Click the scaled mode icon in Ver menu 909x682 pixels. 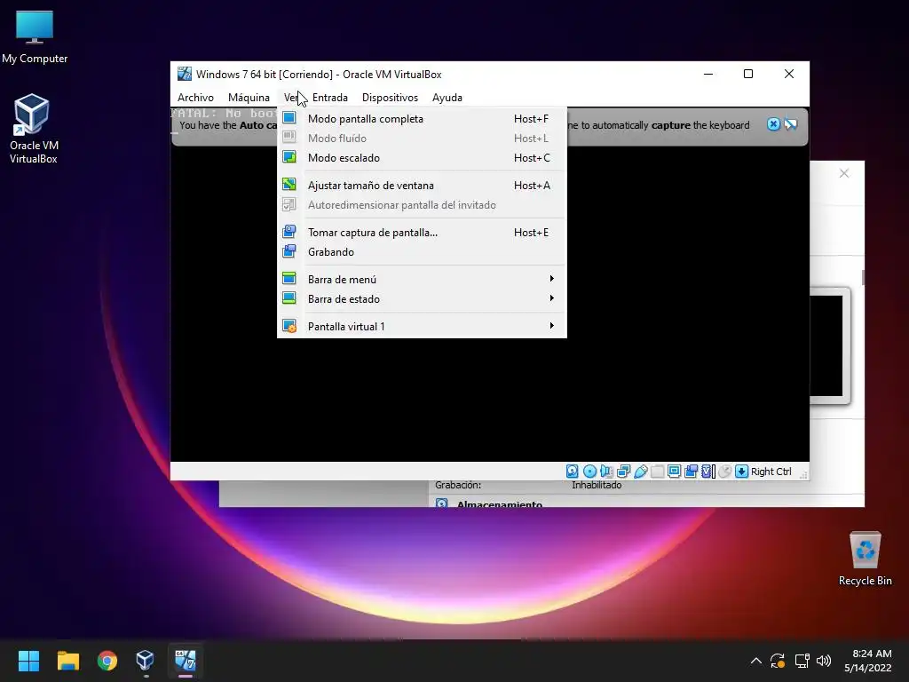pos(289,157)
